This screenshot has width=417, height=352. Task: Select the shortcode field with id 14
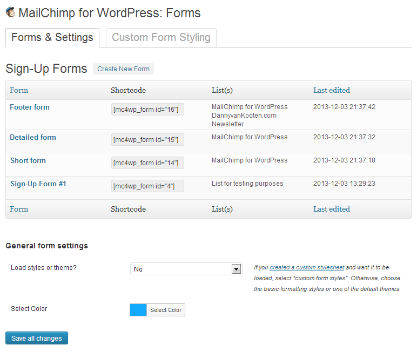147,163
